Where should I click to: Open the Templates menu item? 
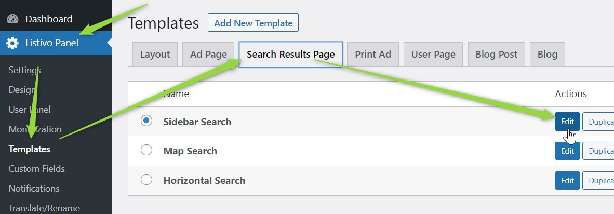30,149
